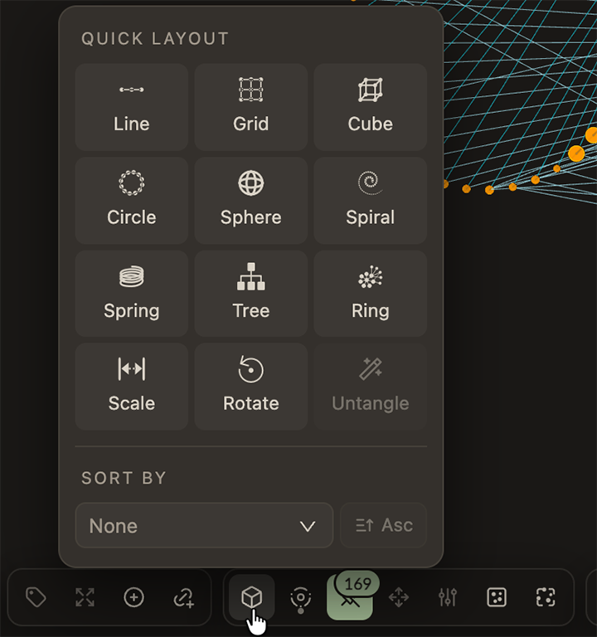Viewport: 597px width, 637px height.
Task: Click the orbit target icon in toolbar
Action: click(300, 598)
